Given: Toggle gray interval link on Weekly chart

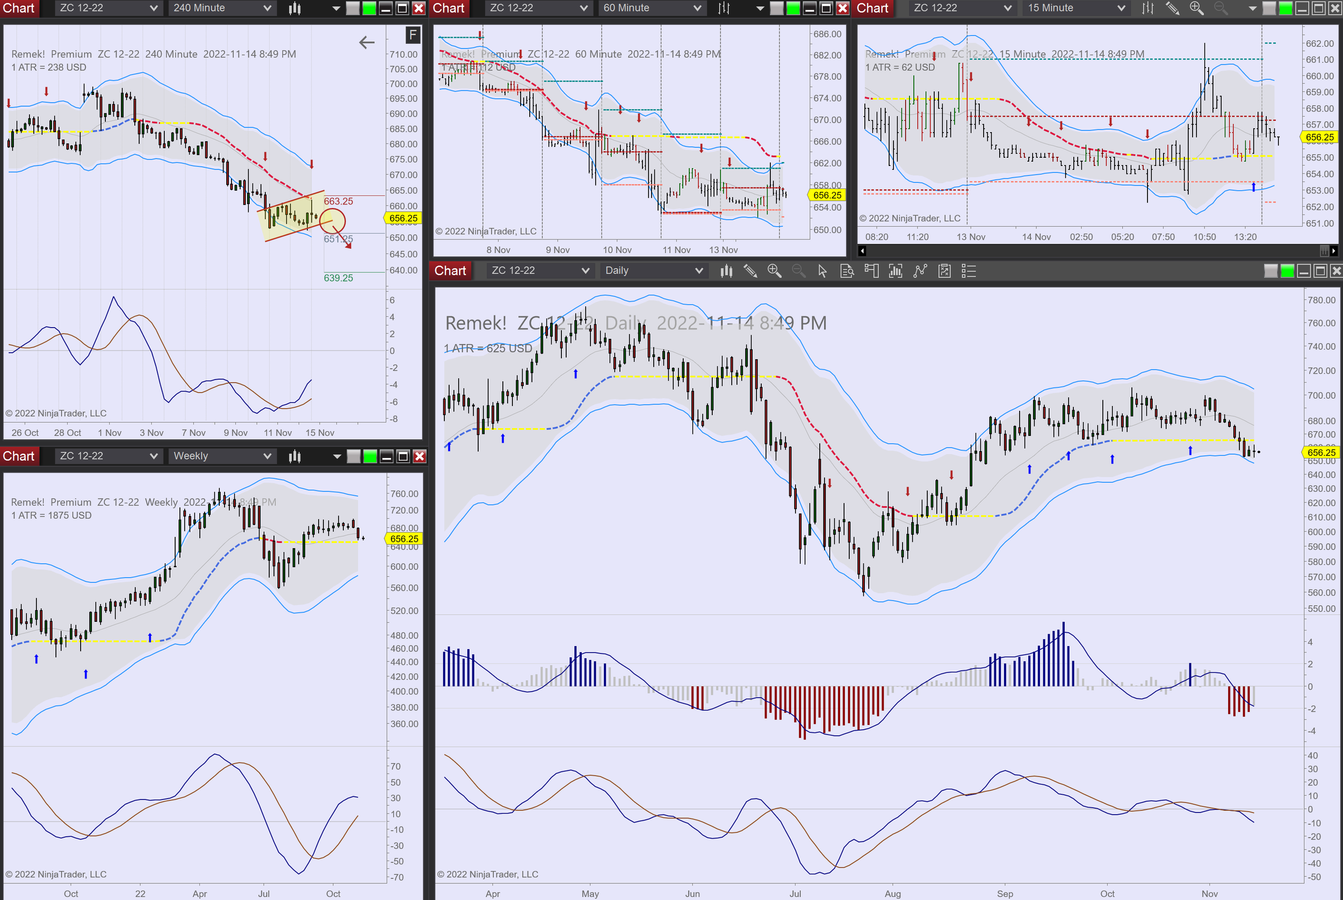Looking at the screenshot, I should pos(353,456).
